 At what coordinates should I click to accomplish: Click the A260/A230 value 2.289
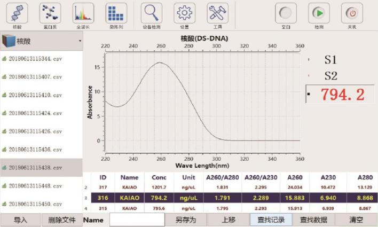click(x=261, y=198)
